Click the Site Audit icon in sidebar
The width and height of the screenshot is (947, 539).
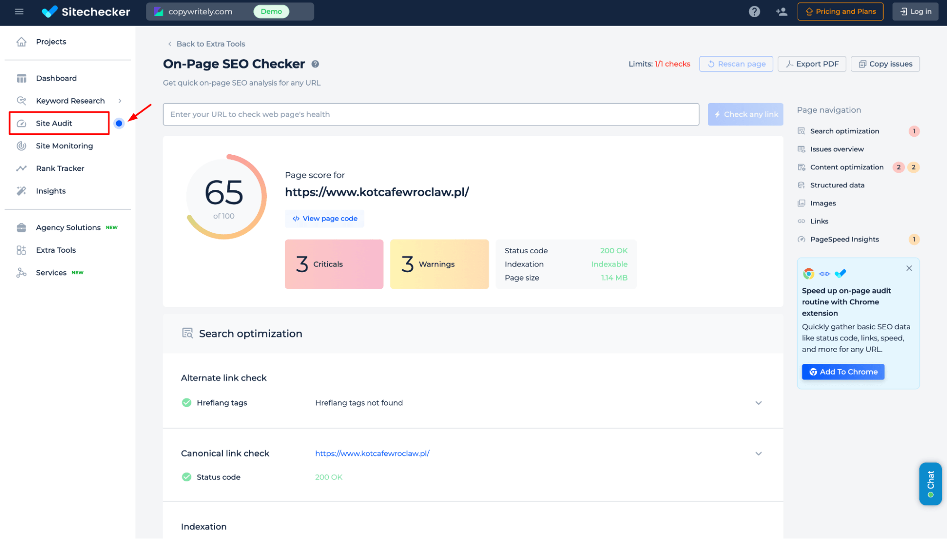point(22,123)
